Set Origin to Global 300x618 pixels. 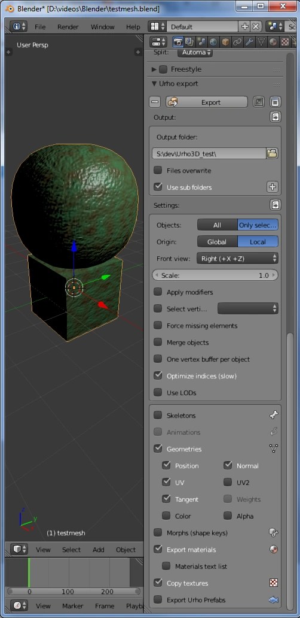(x=217, y=241)
